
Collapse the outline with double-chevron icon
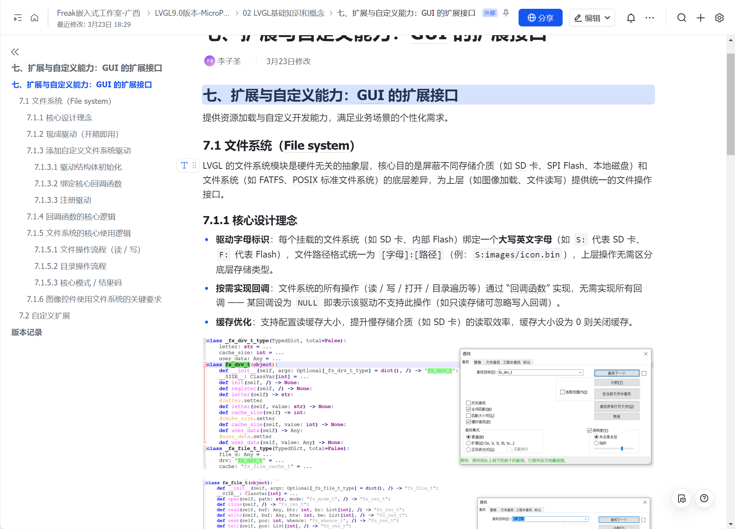[15, 52]
